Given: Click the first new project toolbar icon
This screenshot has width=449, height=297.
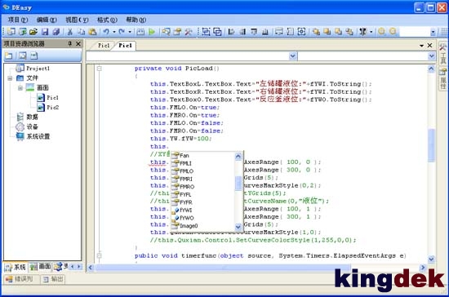Looking at the screenshot, I should tap(11, 32).
